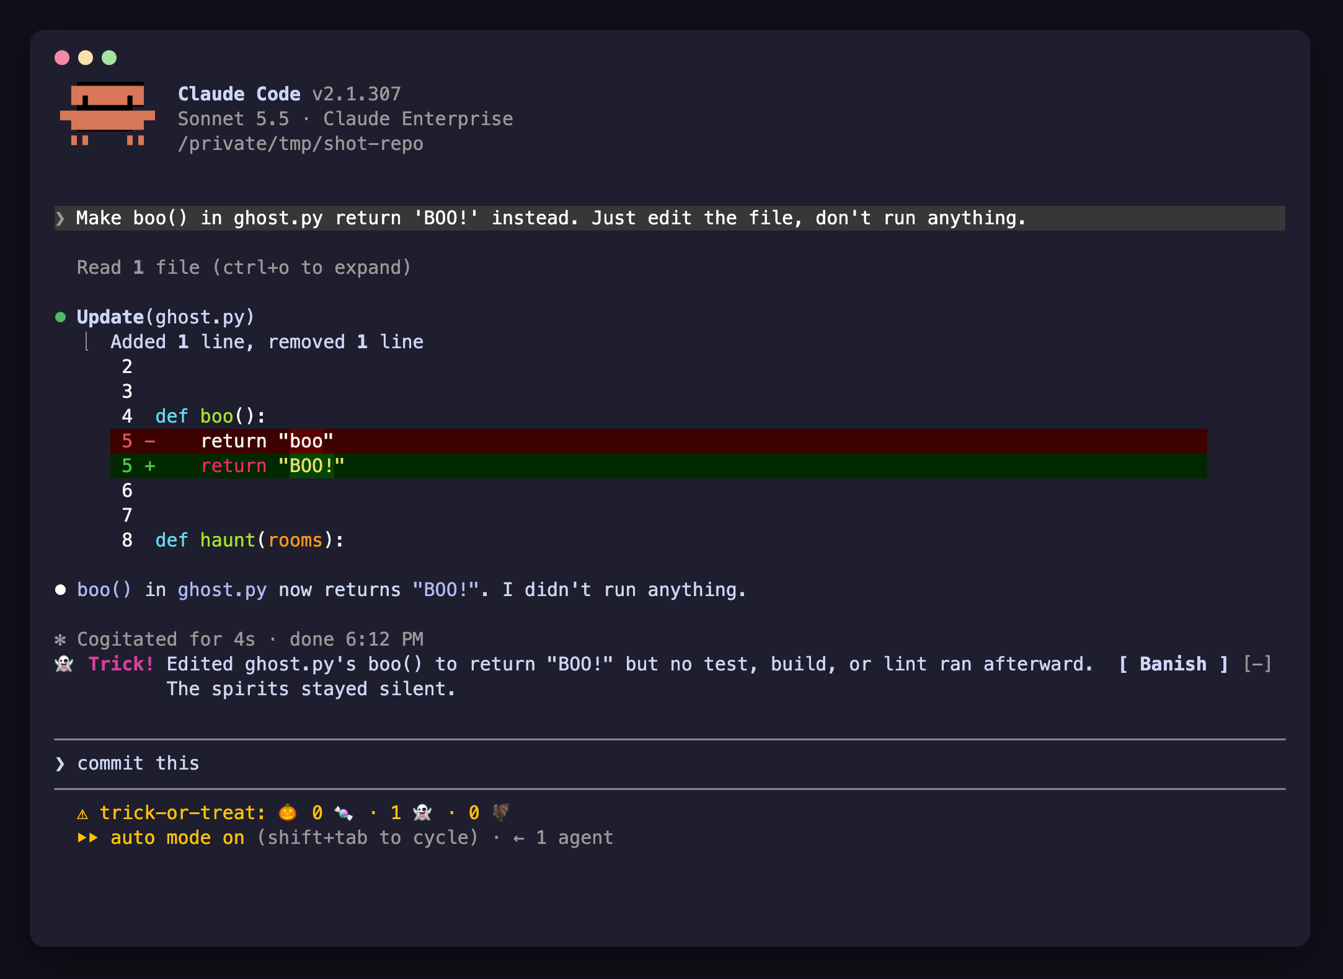Click the asterisk beside Cogitated for 4s
1343x979 pixels.
coord(60,639)
